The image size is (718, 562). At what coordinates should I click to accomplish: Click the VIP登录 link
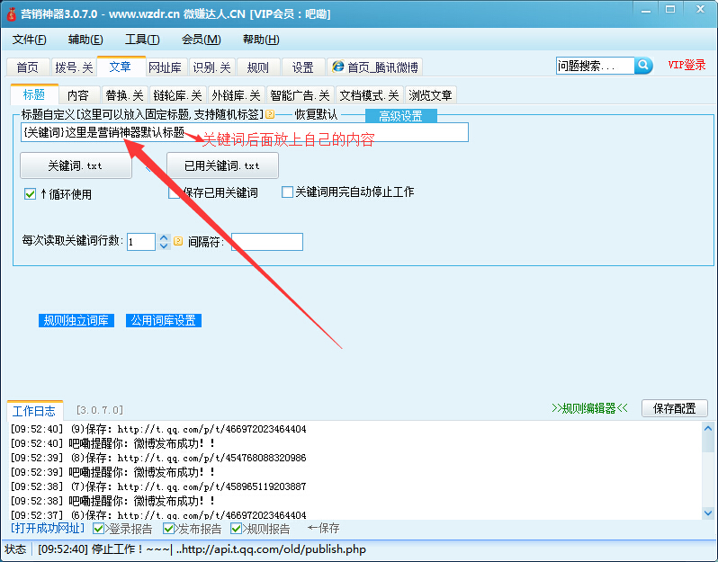point(687,65)
